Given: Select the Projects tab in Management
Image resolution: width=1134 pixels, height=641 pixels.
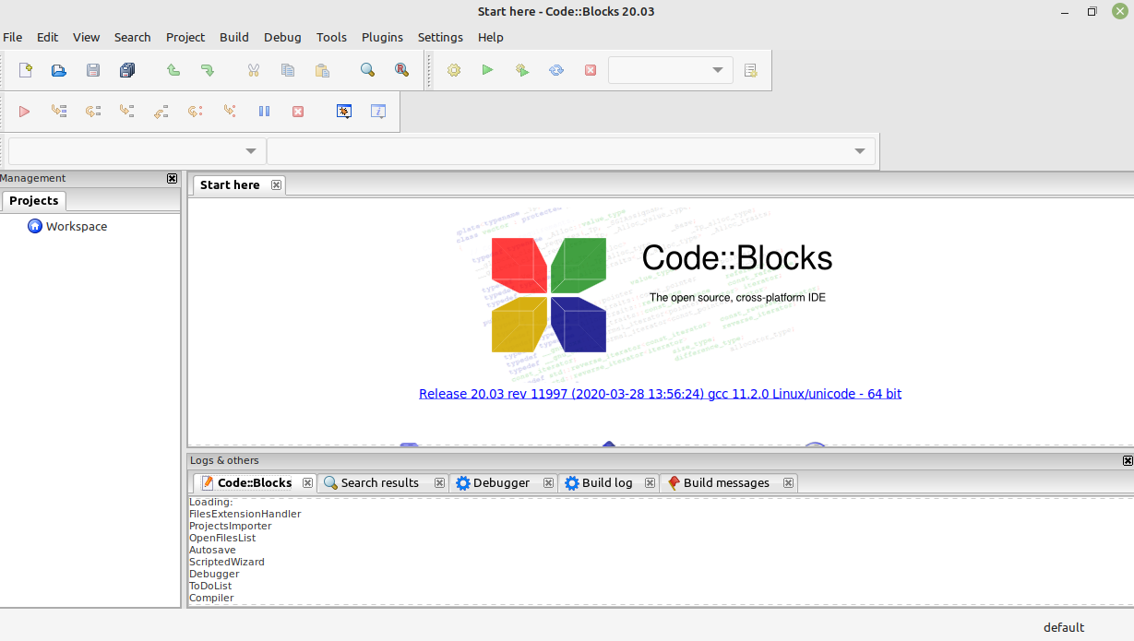Looking at the screenshot, I should (x=33, y=200).
